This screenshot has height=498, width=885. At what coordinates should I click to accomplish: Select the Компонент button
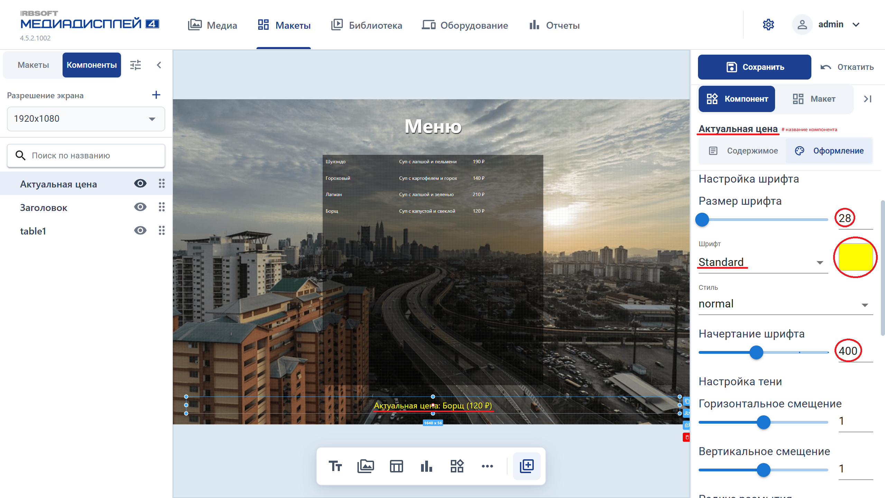click(x=737, y=99)
